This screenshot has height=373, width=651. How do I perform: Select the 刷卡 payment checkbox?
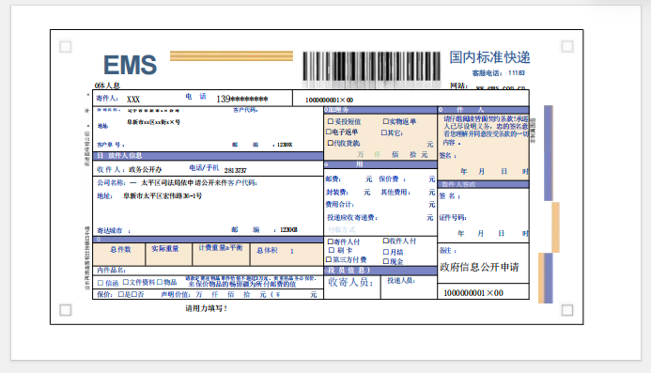coord(332,250)
